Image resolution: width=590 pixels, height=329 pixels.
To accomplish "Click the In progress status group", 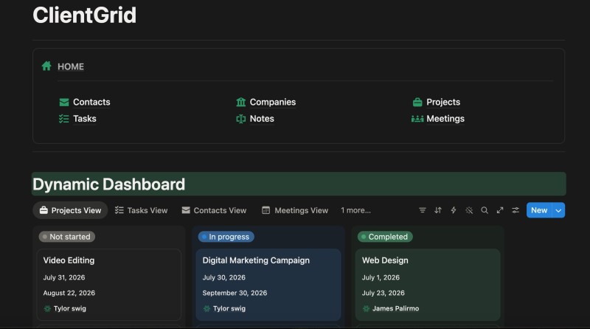I will click(x=226, y=237).
